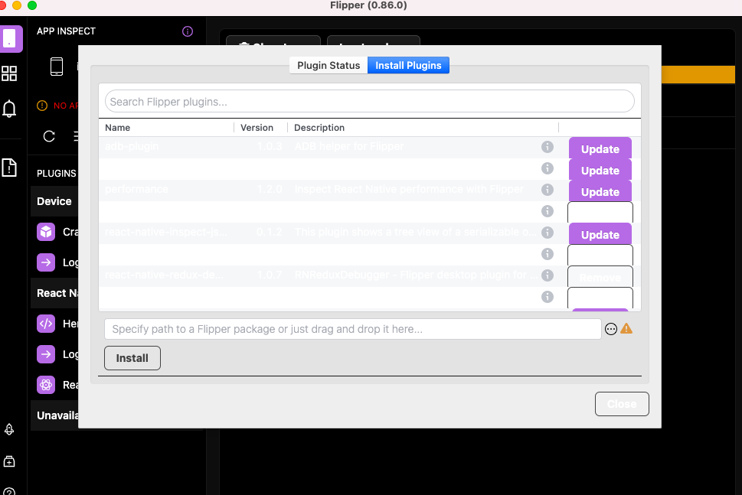Screen dimensions: 742x495
Task: Open the React DevTools gear icon
Action: click(46, 384)
